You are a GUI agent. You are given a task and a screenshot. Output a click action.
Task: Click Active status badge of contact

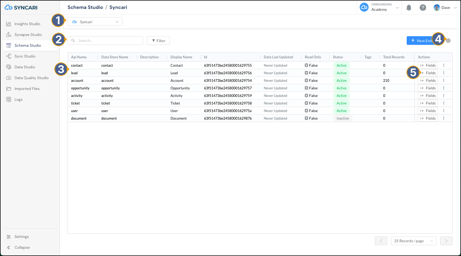pyautogui.click(x=342, y=65)
